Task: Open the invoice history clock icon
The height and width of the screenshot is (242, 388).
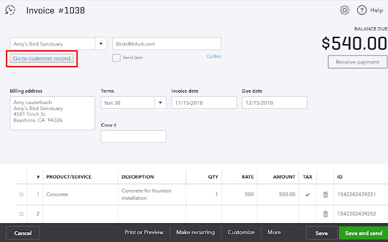Action: 10,10
